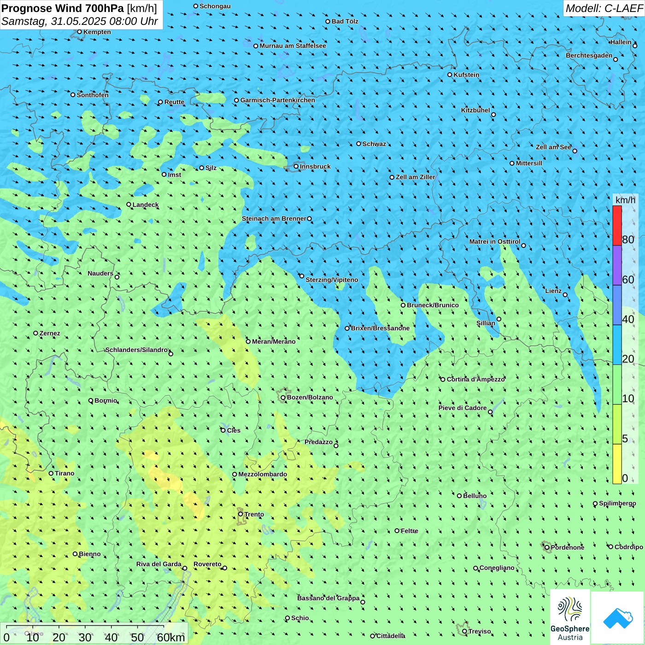Click the Bormio city marker

click(x=91, y=400)
